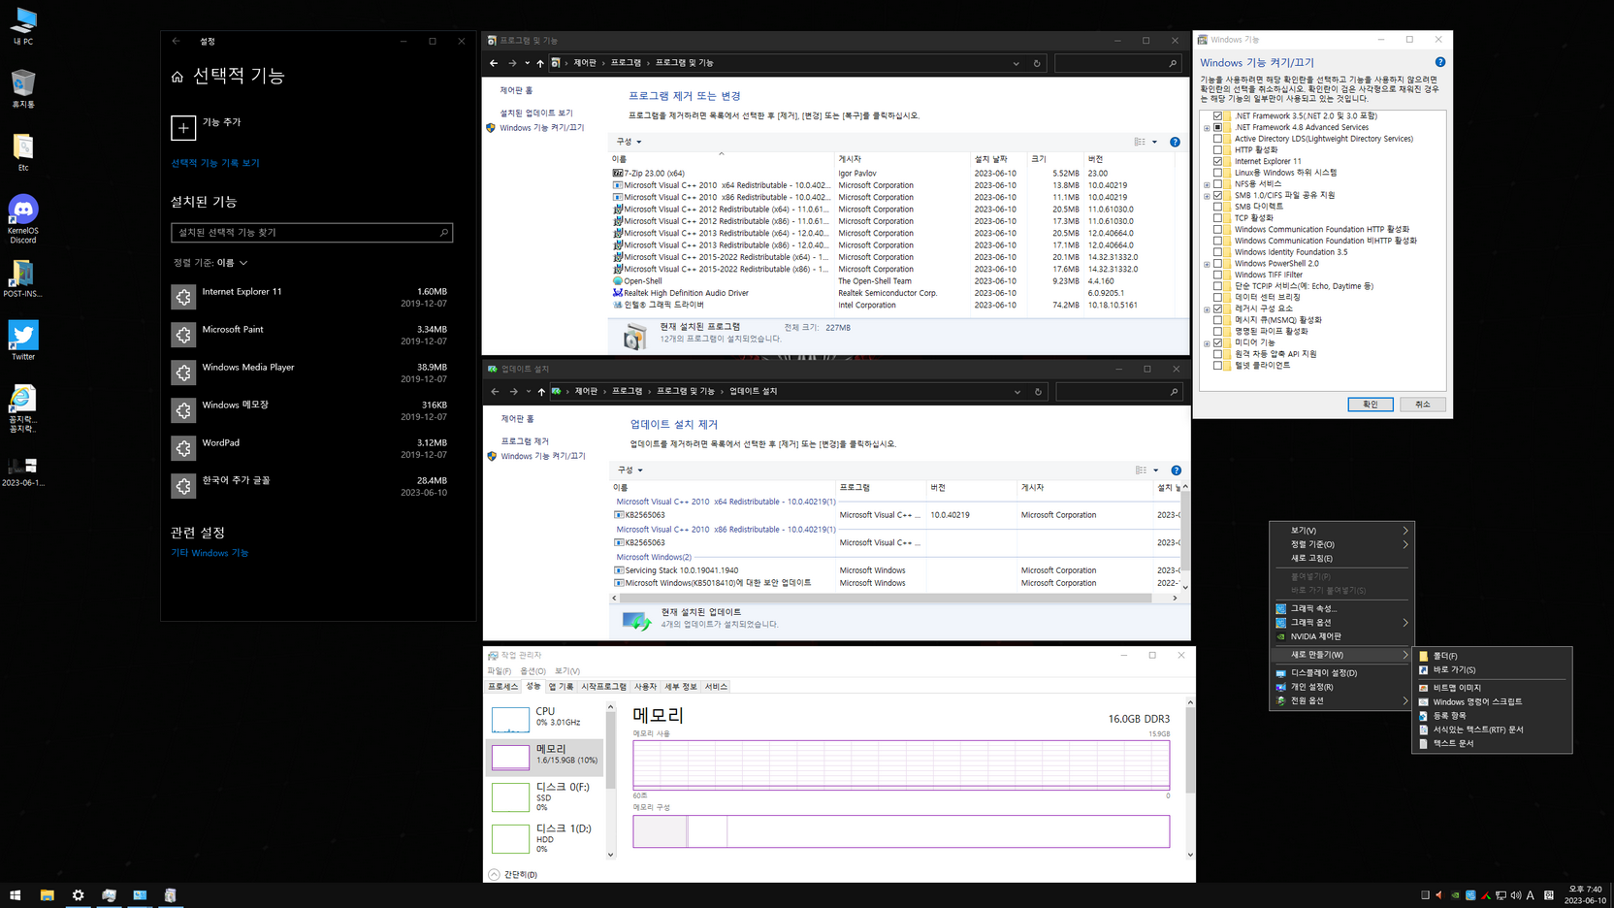Image resolution: width=1614 pixels, height=908 pixels.
Task: Switch to 프로세스 tab in Task Manager
Action: [x=502, y=687]
